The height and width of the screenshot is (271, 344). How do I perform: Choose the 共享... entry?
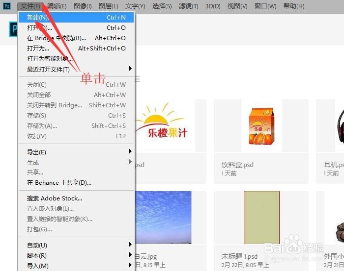(x=76, y=172)
